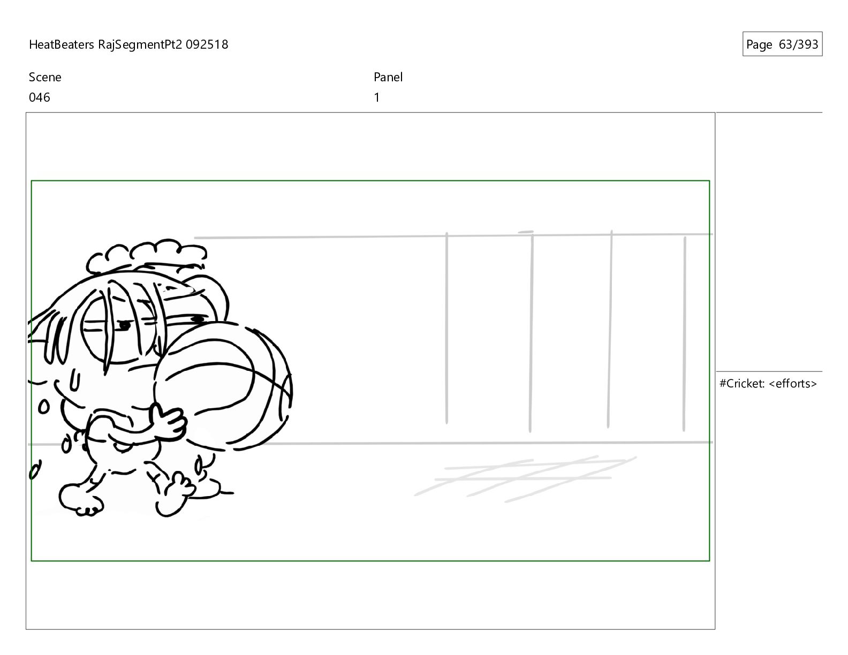Select the scene number '046'
The height and width of the screenshot is (655, 848).
[40, 97]
